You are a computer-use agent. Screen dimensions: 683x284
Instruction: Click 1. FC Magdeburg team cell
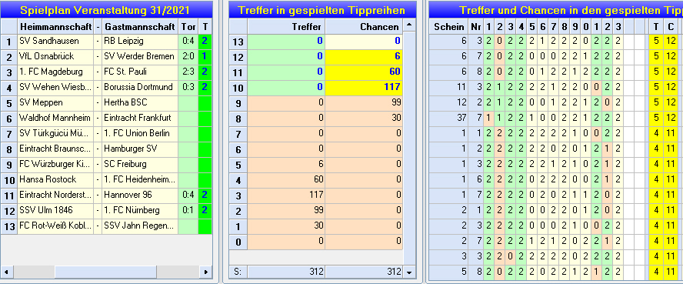[55, 72]
